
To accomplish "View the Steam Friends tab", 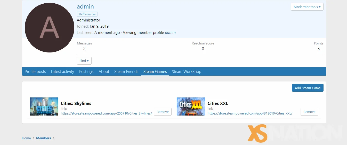I will [126, 72].
